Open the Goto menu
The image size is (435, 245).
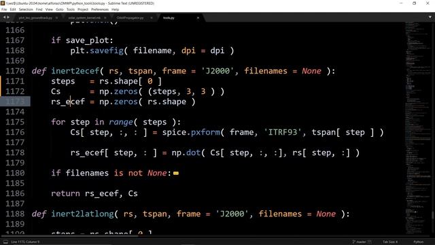pyautogui.click(x=60, y=10)
